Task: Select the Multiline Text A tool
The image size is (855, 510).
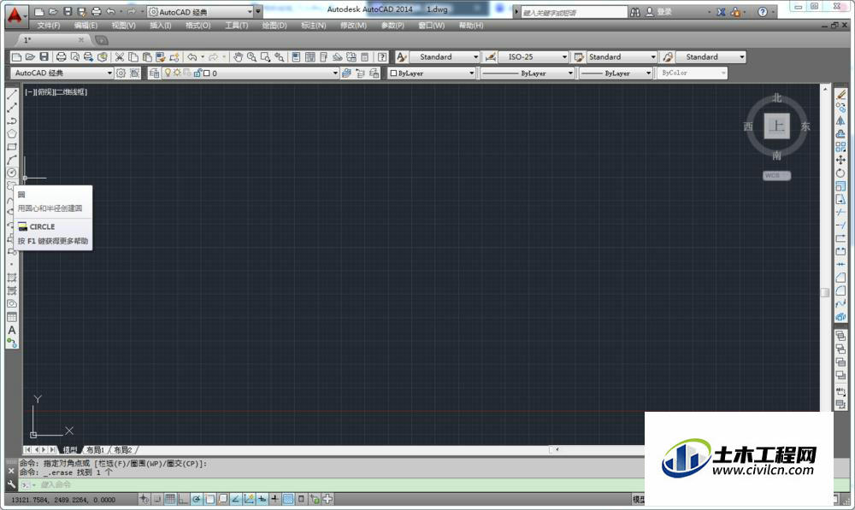Action: (11, 331)
